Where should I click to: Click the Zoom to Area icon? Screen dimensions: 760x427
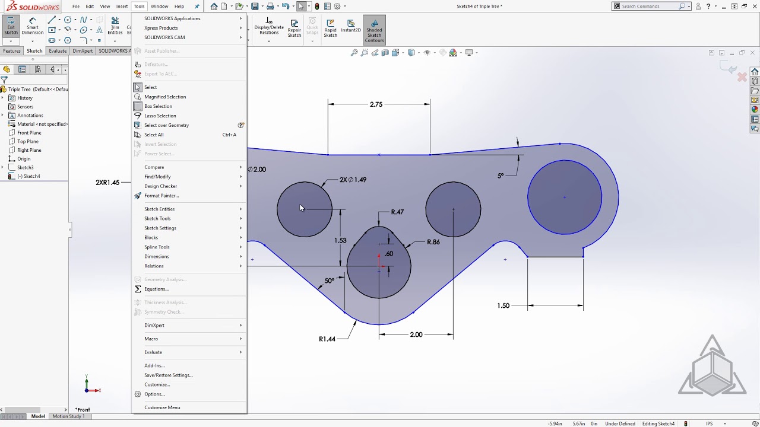(365, 53)
